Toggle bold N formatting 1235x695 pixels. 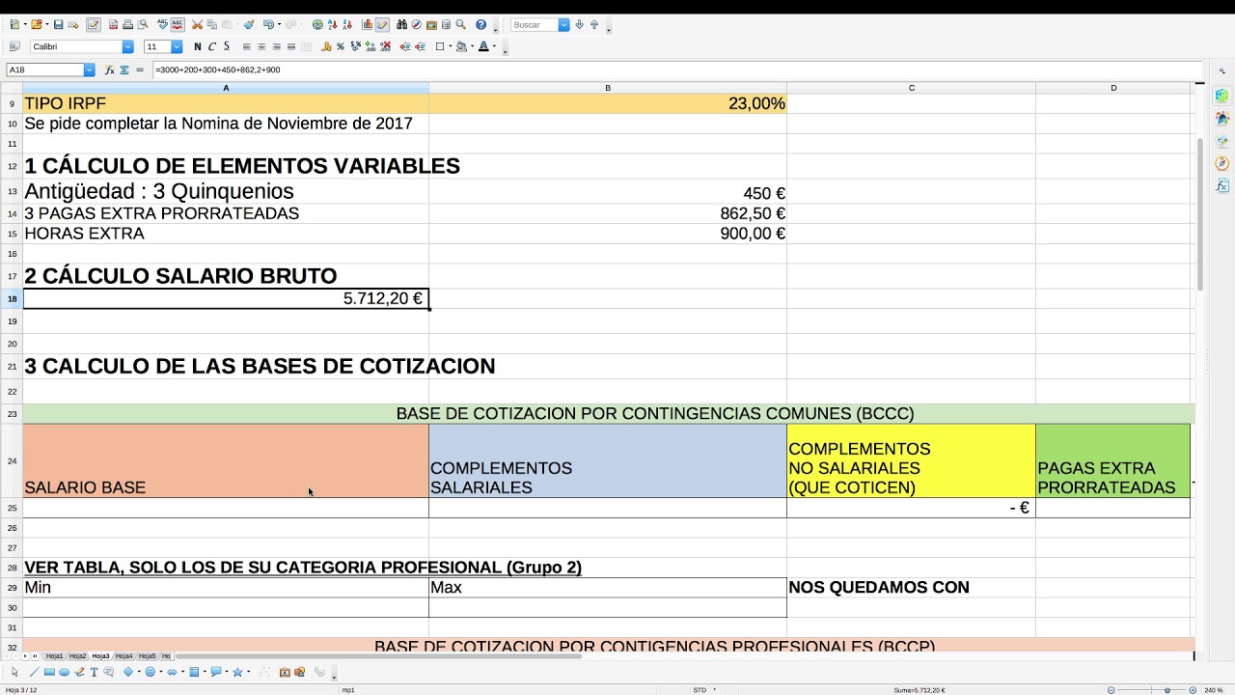(197, 46)
